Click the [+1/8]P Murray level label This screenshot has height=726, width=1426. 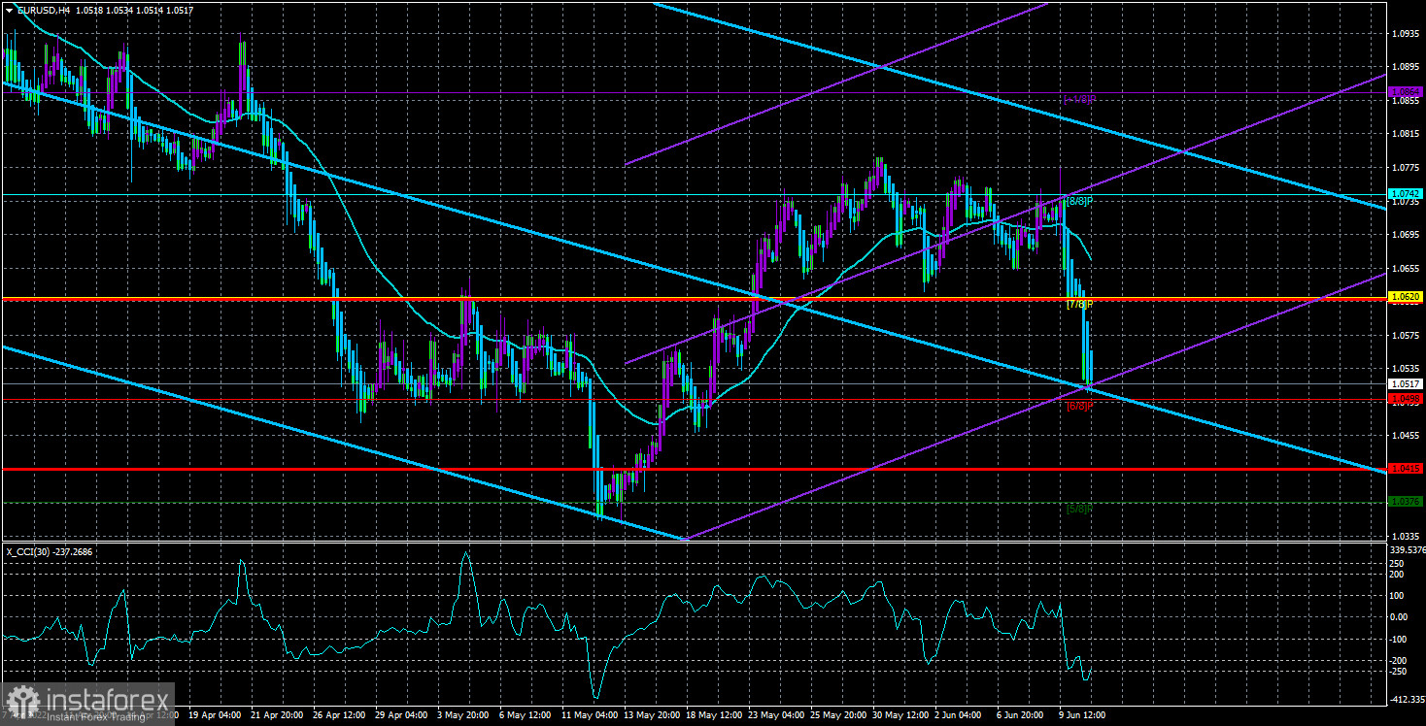[1080, 99]
